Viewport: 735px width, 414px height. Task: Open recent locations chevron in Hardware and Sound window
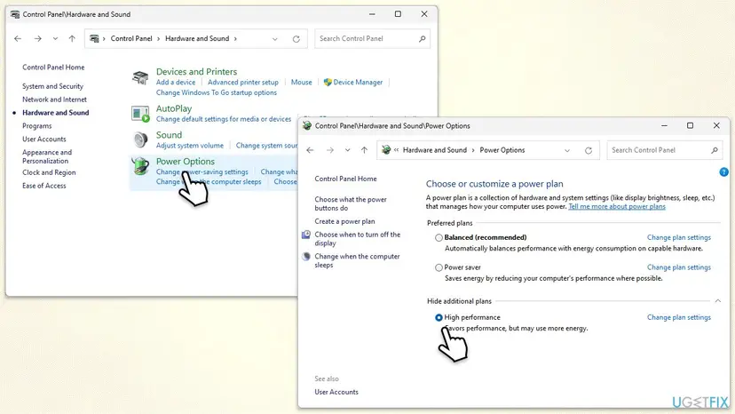(55, 38)
